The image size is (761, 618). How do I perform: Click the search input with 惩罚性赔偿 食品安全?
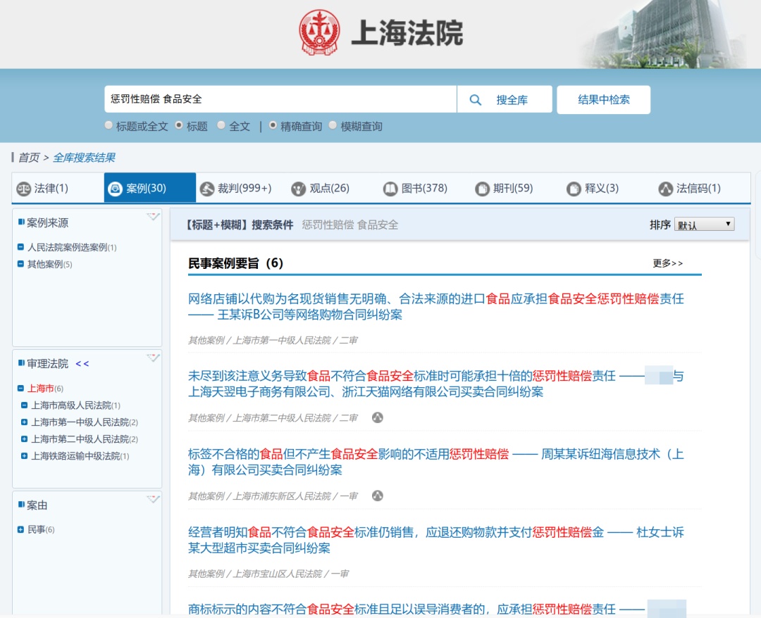pos(280,99)
